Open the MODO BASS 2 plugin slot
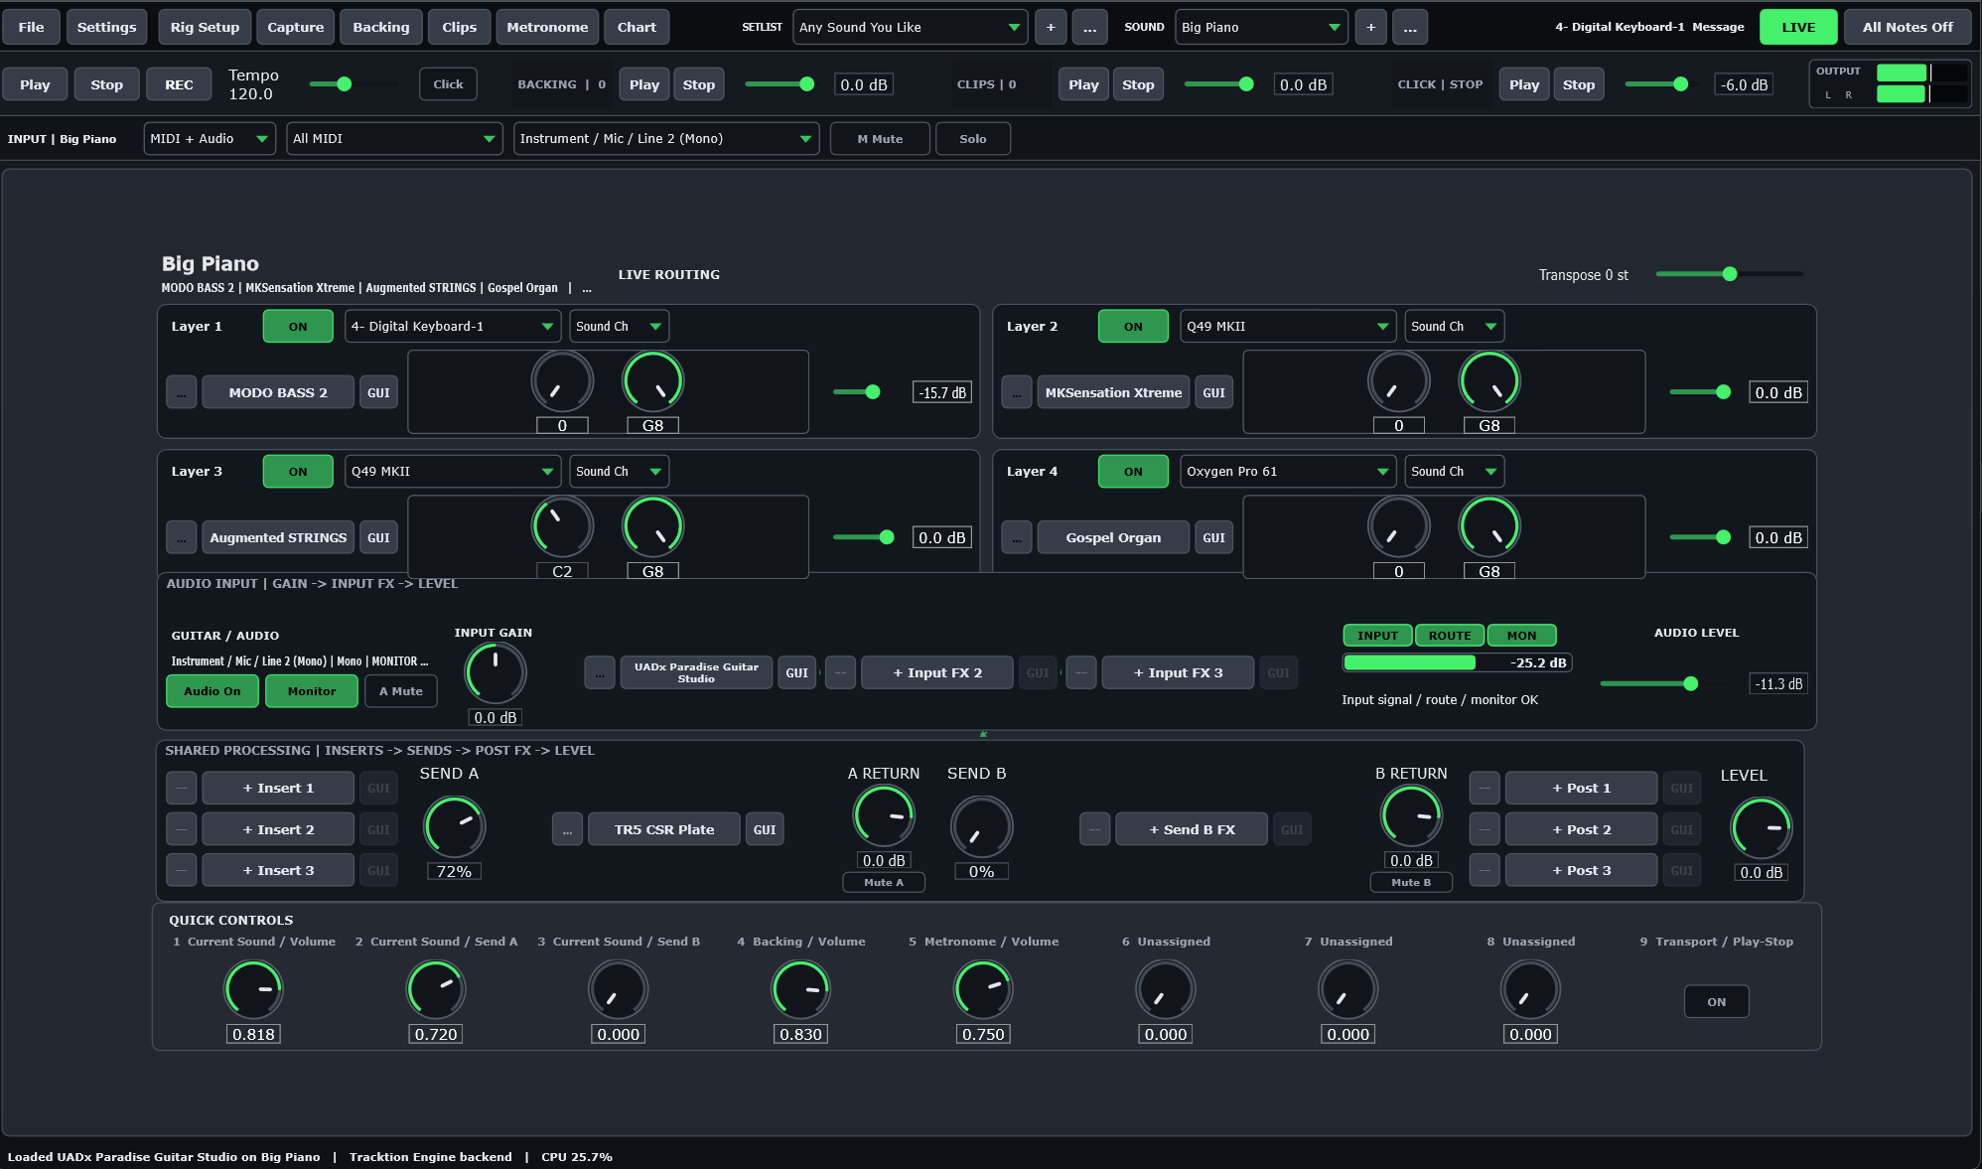 278,392
